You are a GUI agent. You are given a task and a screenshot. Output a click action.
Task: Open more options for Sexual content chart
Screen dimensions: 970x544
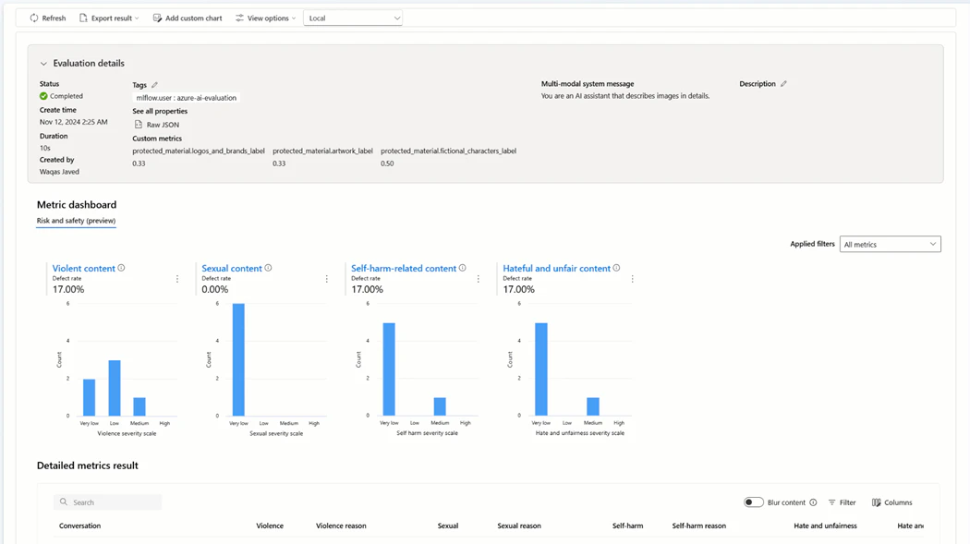coord(327,279)
